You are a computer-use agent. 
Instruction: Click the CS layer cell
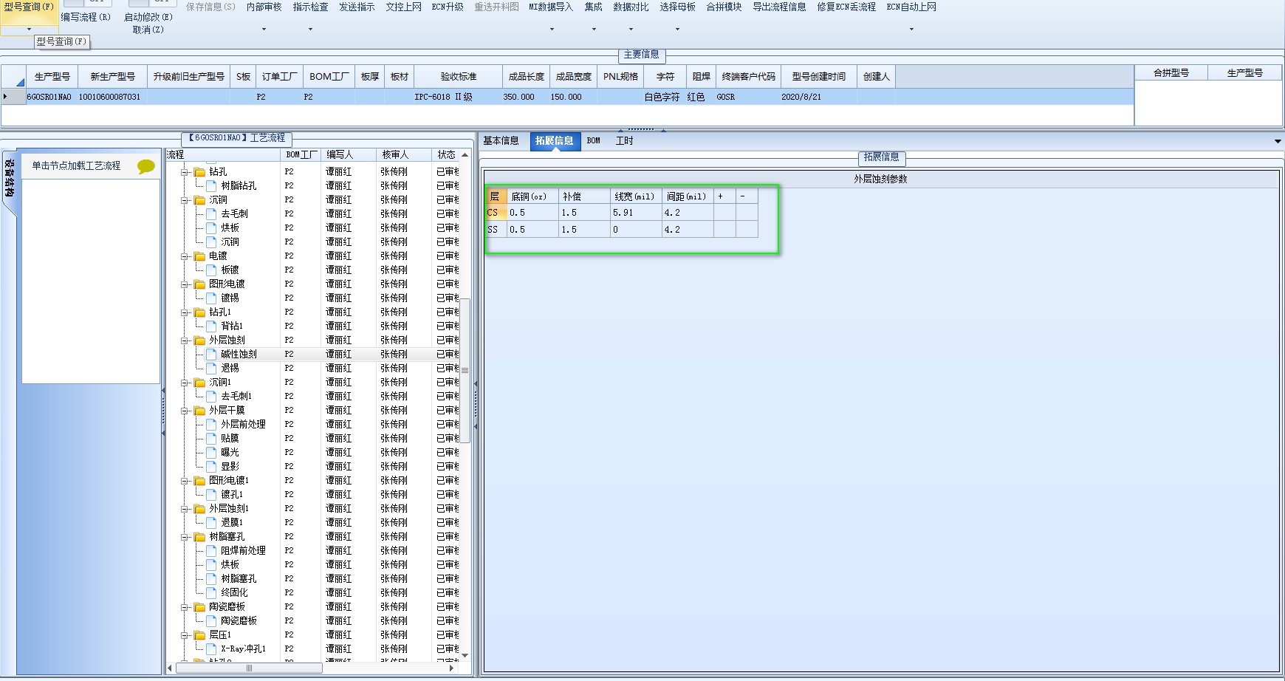(x=496, y=213)
